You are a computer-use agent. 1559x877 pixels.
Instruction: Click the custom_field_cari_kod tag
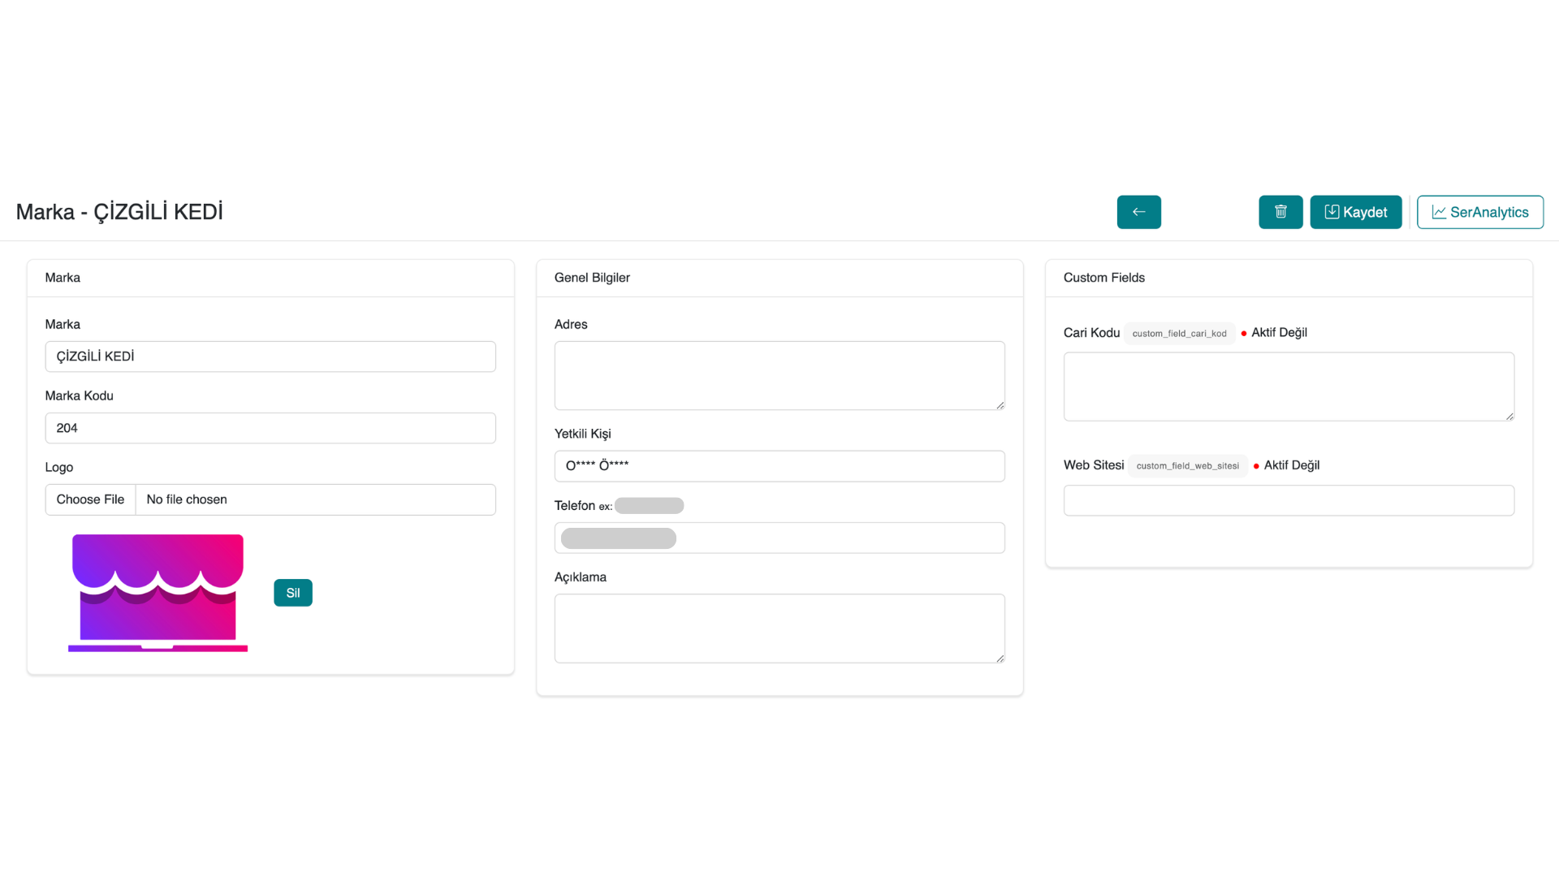pos(1179,333)
